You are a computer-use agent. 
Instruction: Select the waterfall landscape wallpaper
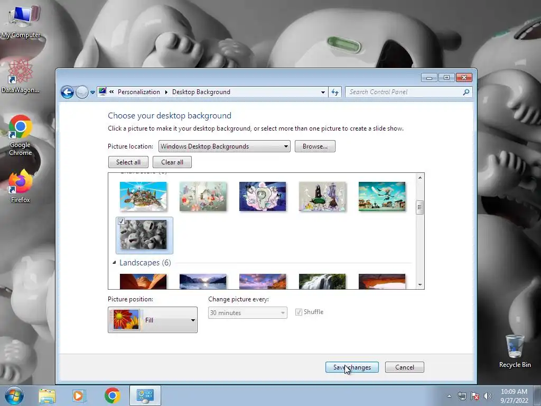[322, 281]
